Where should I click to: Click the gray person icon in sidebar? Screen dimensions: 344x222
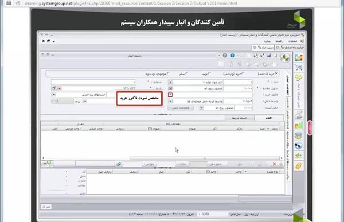point(299,115)
